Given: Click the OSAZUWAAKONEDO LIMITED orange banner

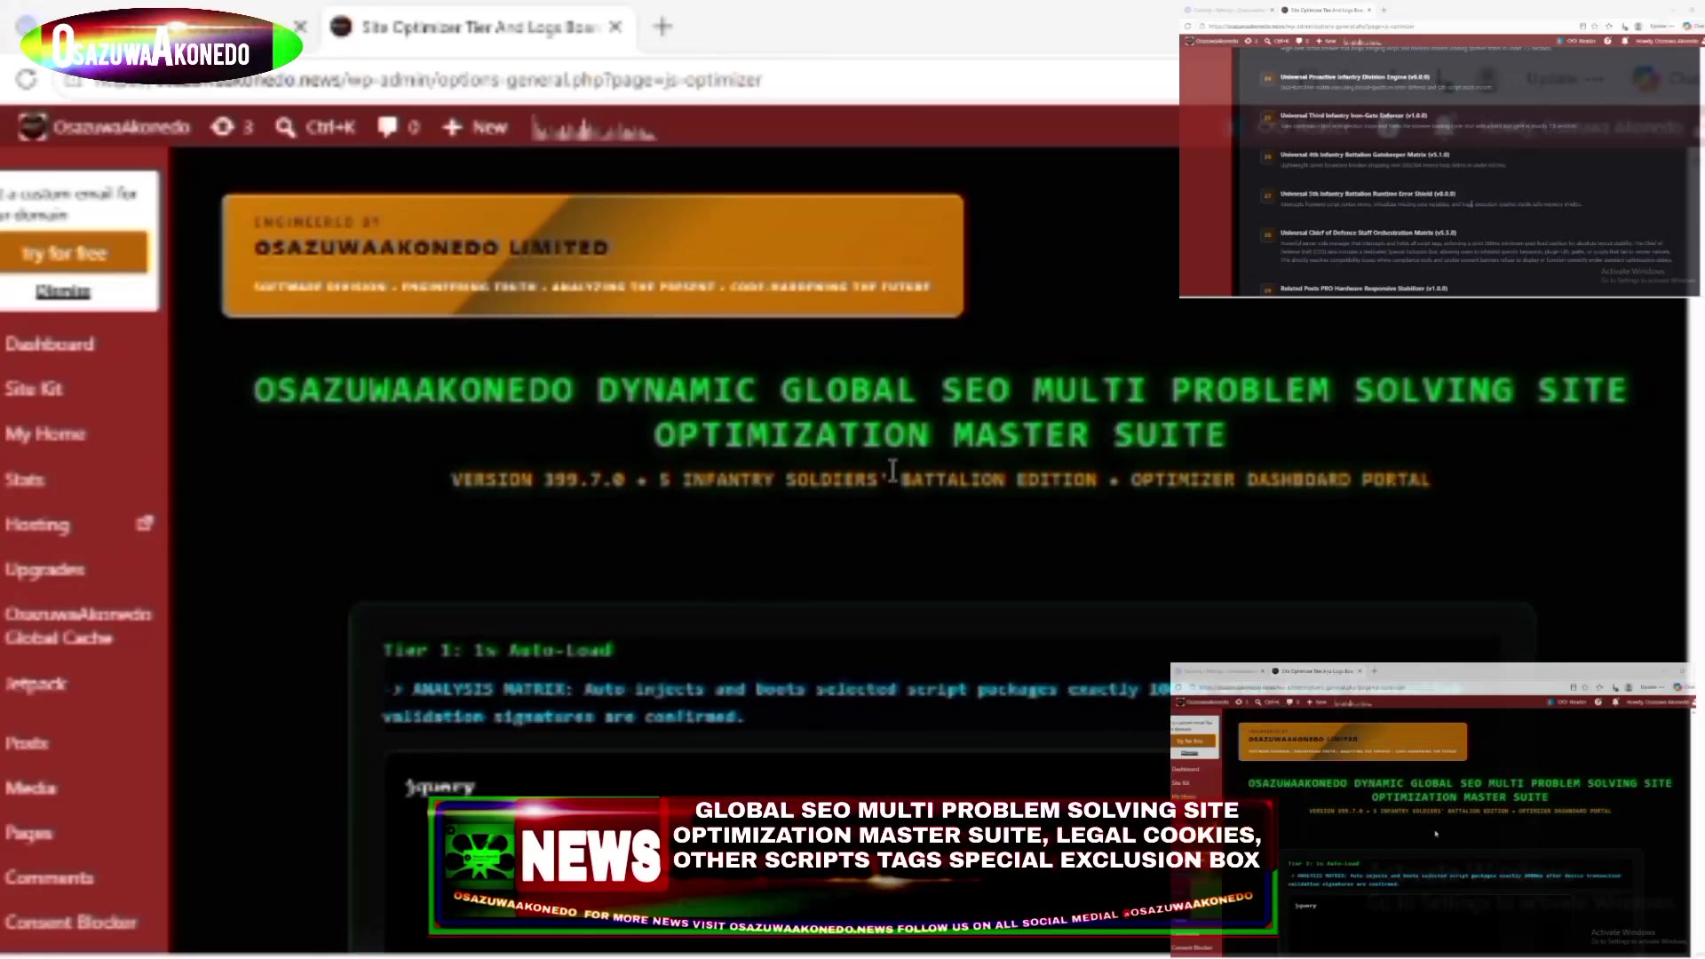Looking at the screenshot, I should (x=592, y=256).
